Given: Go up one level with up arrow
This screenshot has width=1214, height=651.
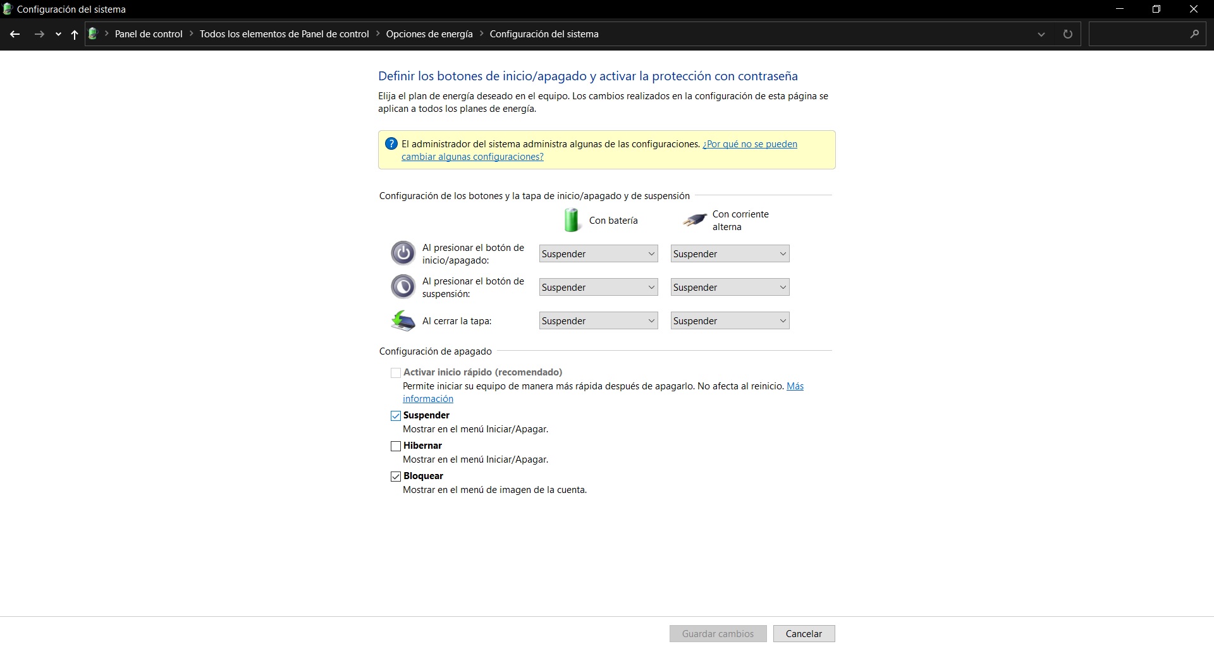Looking at the screenshot, I should 75,34.
